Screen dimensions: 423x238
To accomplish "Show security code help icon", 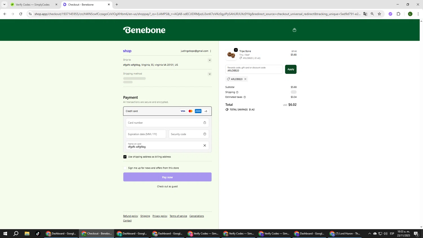I will (205, 134).
